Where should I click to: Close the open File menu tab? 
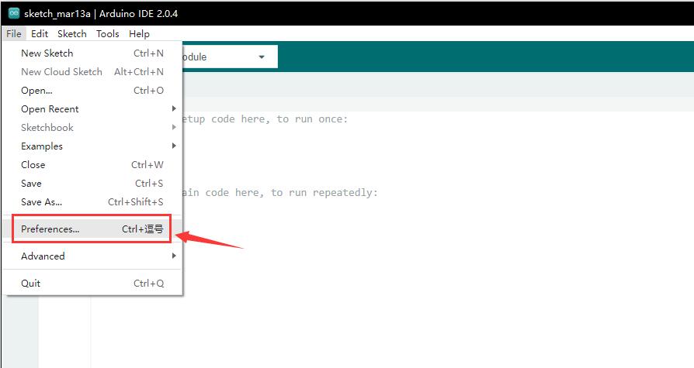coord(13,34)
